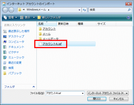This screenshot has height=105, width=134.
Task: Click the dialog title bar icon
Action: (x=4, y=4)
